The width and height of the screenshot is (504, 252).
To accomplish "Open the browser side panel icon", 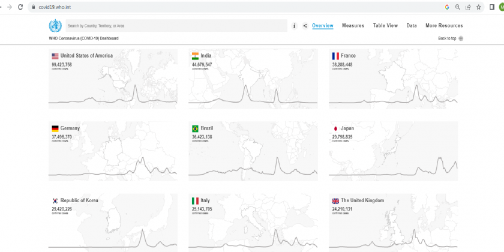I will click(x=492, y=7).
